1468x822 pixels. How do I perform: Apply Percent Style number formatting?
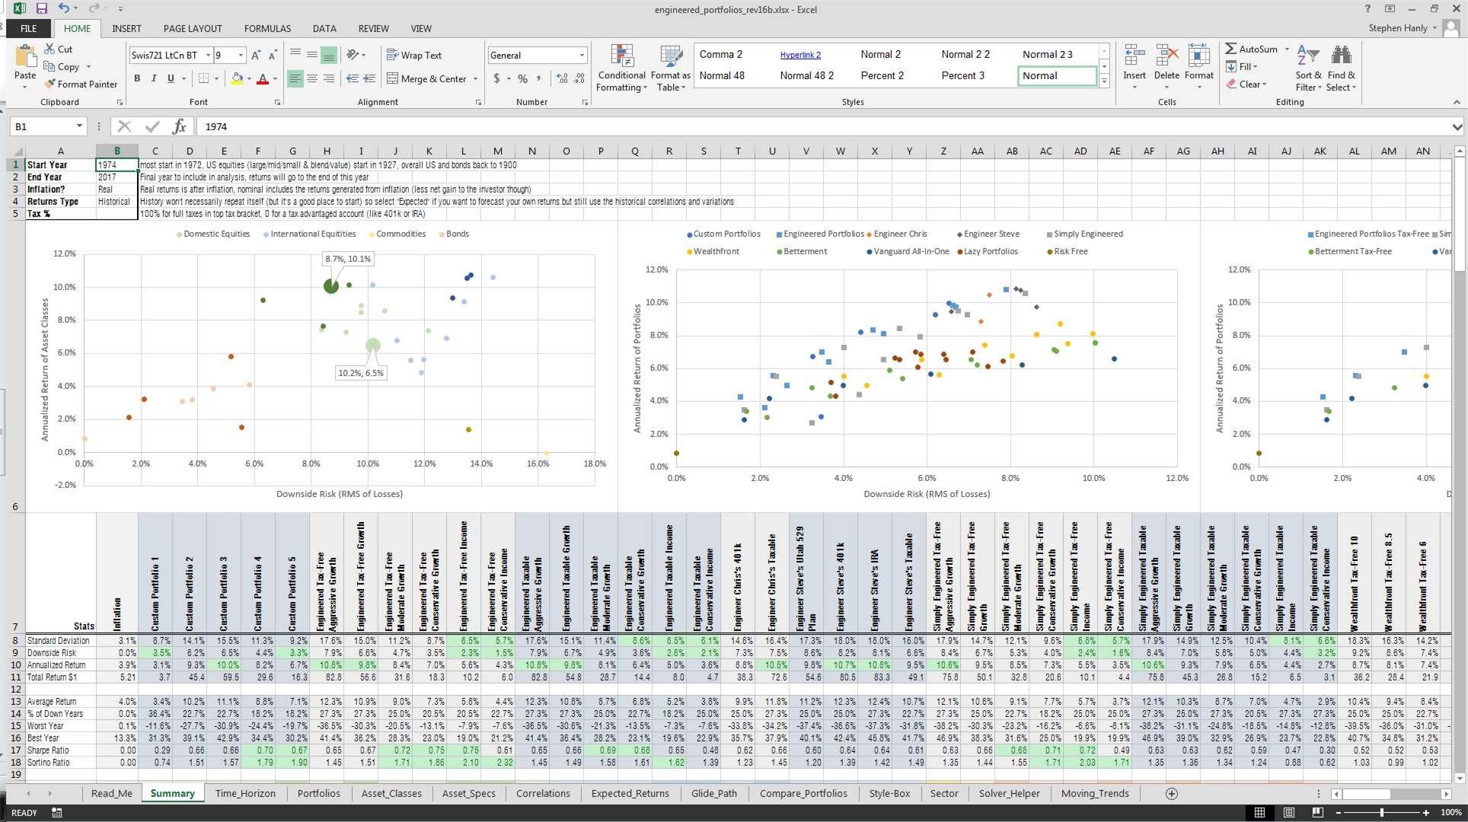[522, 78]
